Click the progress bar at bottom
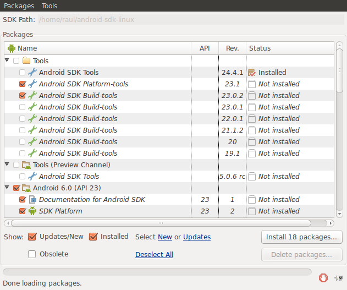 click(157, 272)
